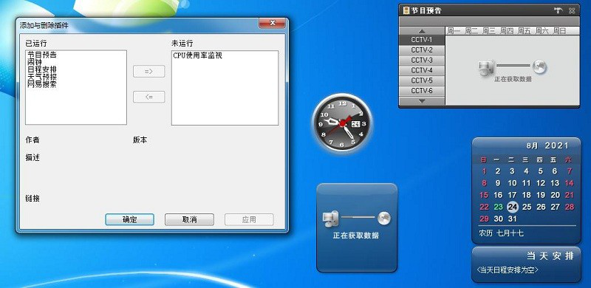The image size is (591, 288).
Task: Select date 10 in the calendar
Action: tap(512, 183)
